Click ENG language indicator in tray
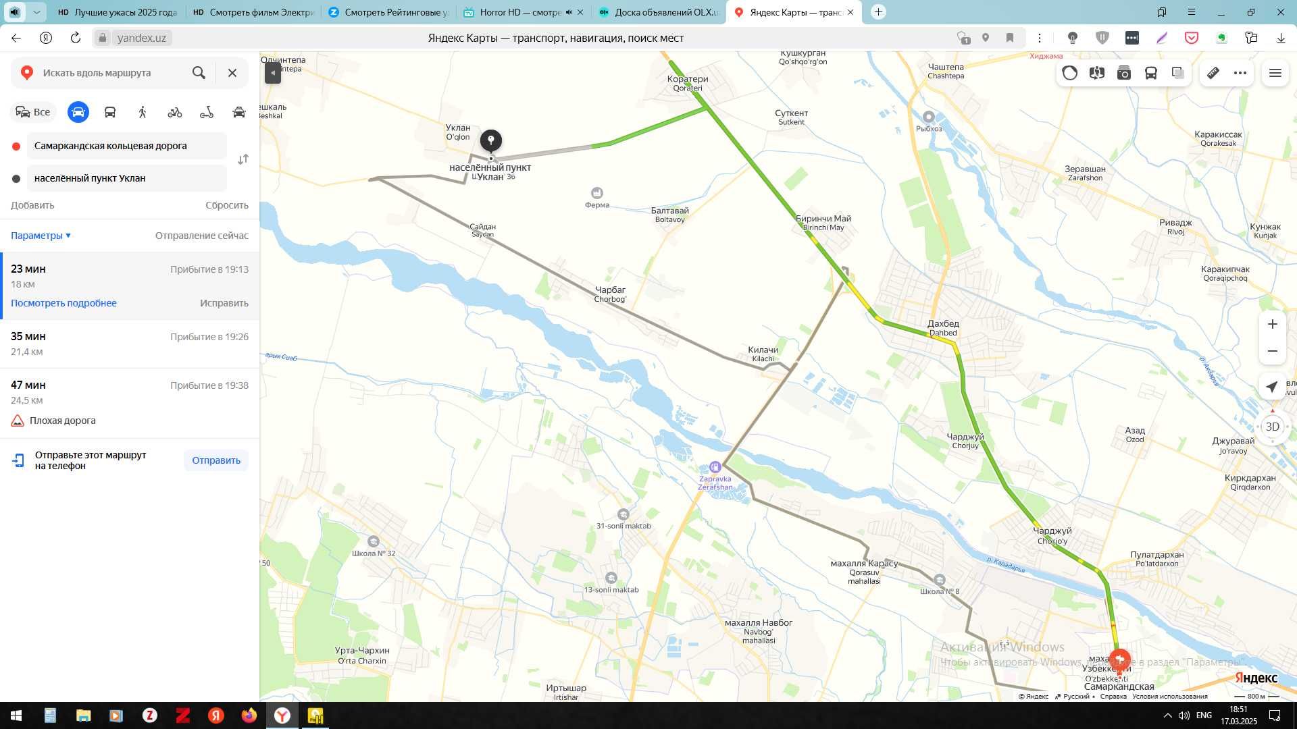Viewport: 1297px width, 729px height. tap(1204, 715)
